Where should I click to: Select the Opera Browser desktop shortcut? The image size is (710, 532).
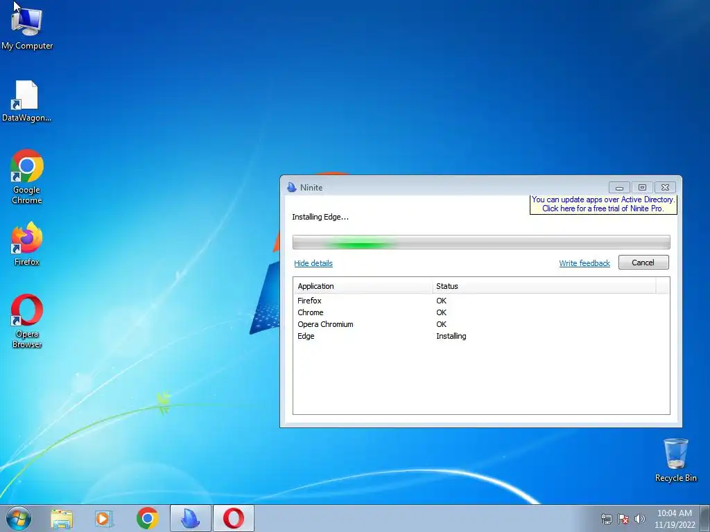[27, 321]
